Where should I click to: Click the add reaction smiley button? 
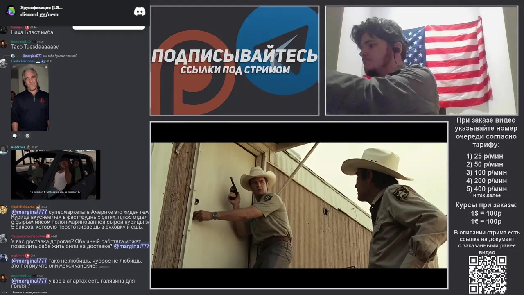(x=27, y=136)
